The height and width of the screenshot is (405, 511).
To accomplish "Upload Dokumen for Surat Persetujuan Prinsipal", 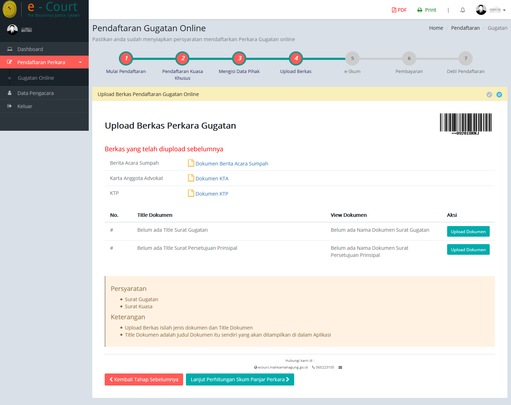I will [468, 249].
